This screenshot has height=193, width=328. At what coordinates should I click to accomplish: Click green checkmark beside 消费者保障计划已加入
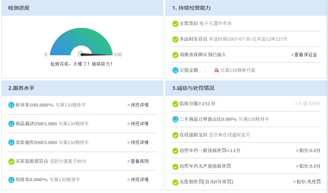[x=175, y=55]
